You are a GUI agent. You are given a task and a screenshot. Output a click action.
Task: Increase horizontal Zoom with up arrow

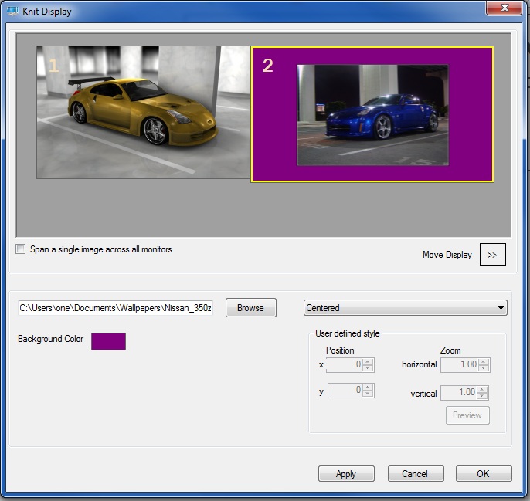484,362
